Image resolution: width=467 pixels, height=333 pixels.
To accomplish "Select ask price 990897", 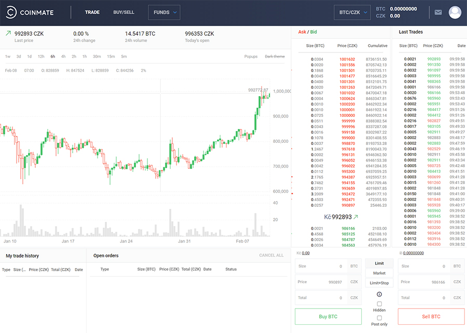I will click(x=348, y=205).
